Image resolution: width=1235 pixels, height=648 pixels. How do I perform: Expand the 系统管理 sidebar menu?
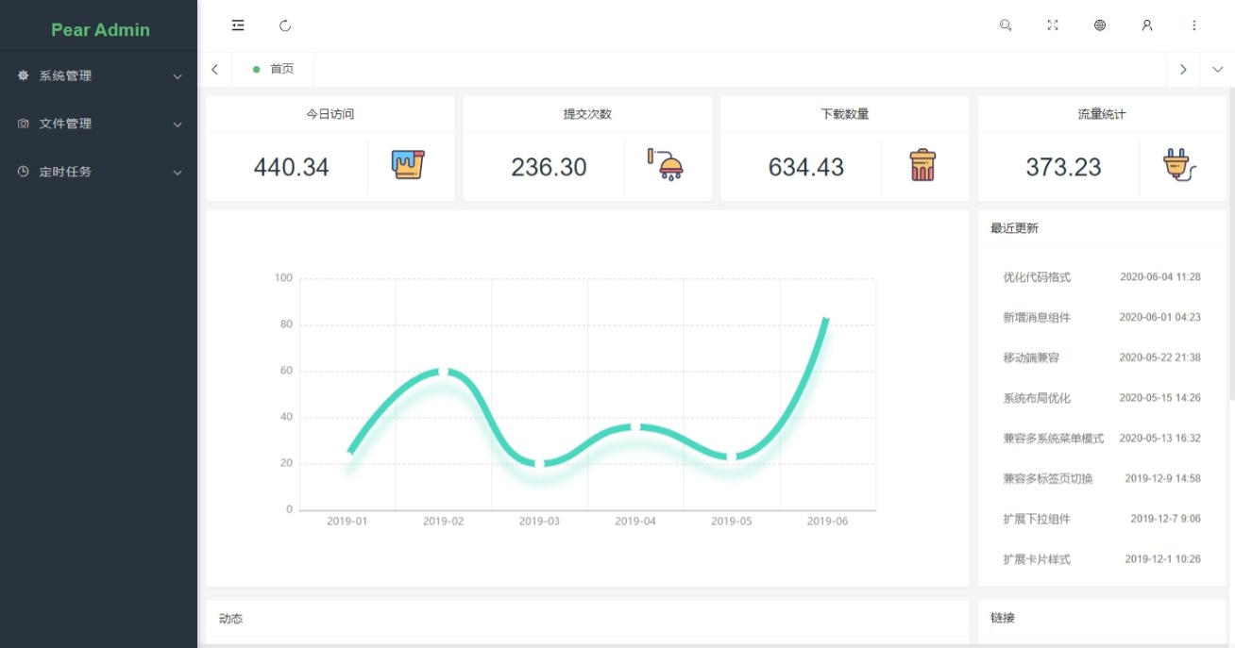click(99, 75)
